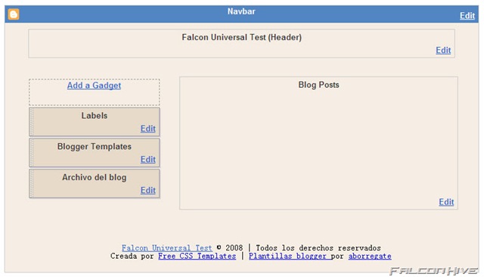Edit the Blogger Templates gadget
This screenshot has width=484, height=277.
pyautogui.click(x=148, y=160)
